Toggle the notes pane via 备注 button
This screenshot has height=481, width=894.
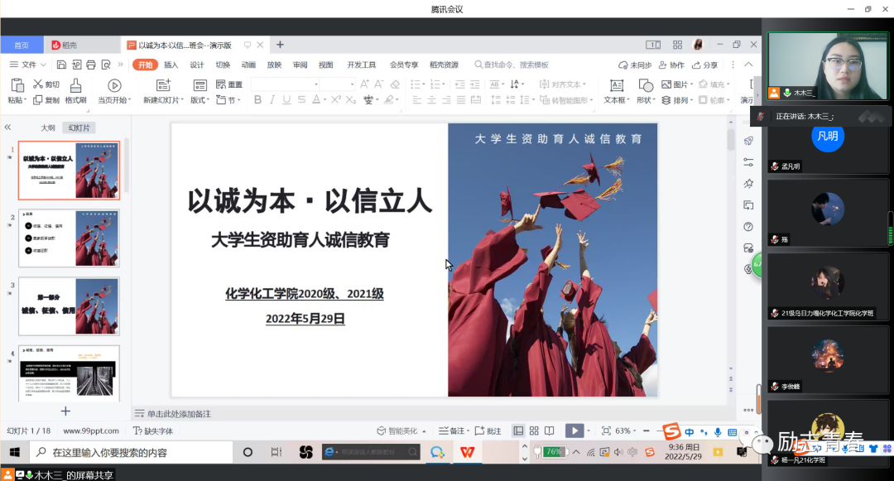[x=452, y=430]
